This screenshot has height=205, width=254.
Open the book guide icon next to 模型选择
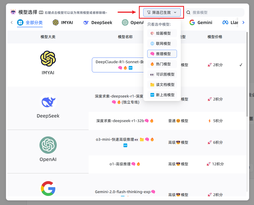pyautogui.click(x=41, y=12)
